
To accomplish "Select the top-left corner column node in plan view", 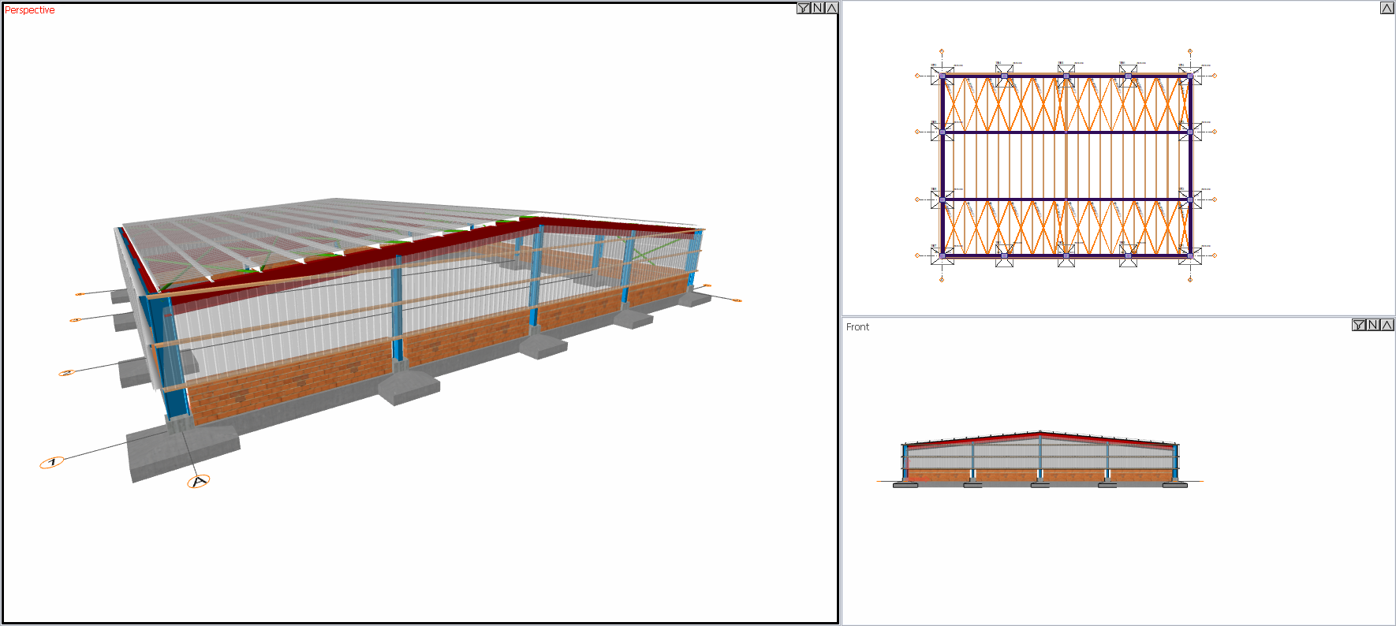I will 942,76.
